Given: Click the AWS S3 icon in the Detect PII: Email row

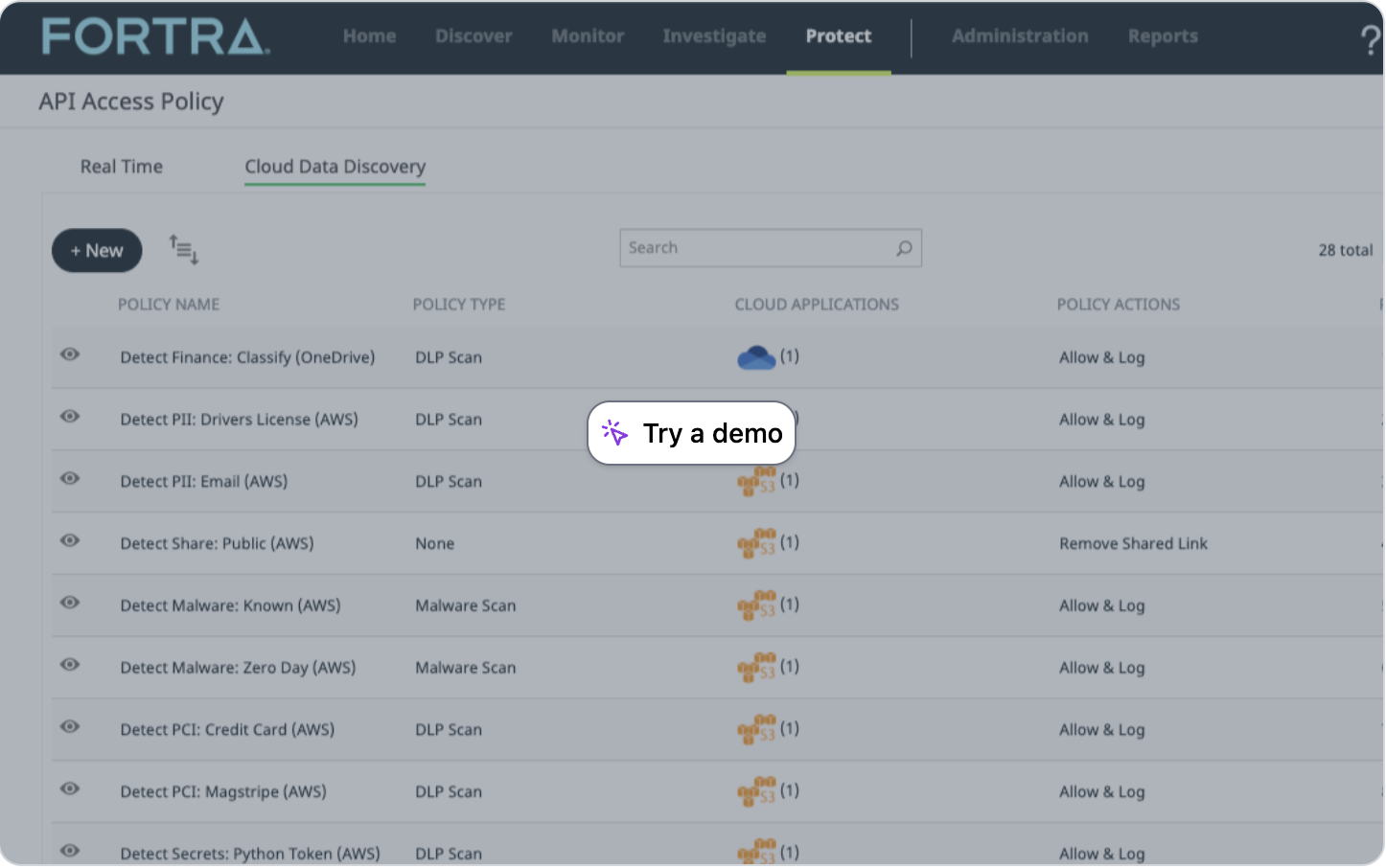Looking at the screenshot, I should coord(756,481).
